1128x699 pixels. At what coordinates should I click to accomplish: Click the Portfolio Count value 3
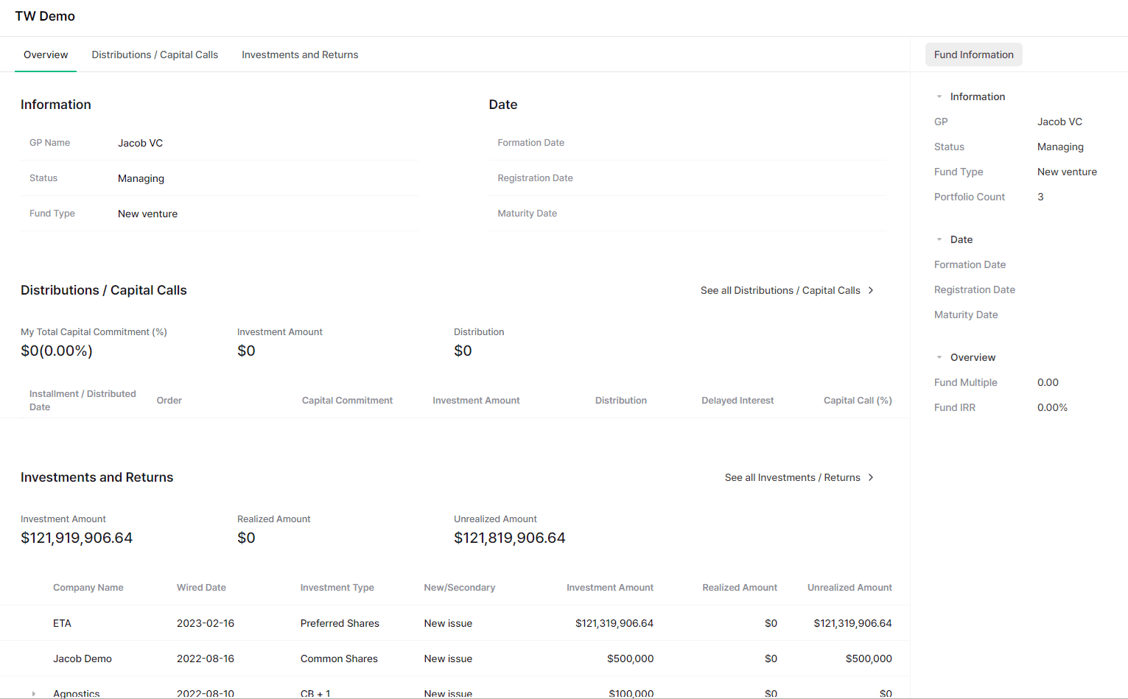click(x=1040, y=197)
